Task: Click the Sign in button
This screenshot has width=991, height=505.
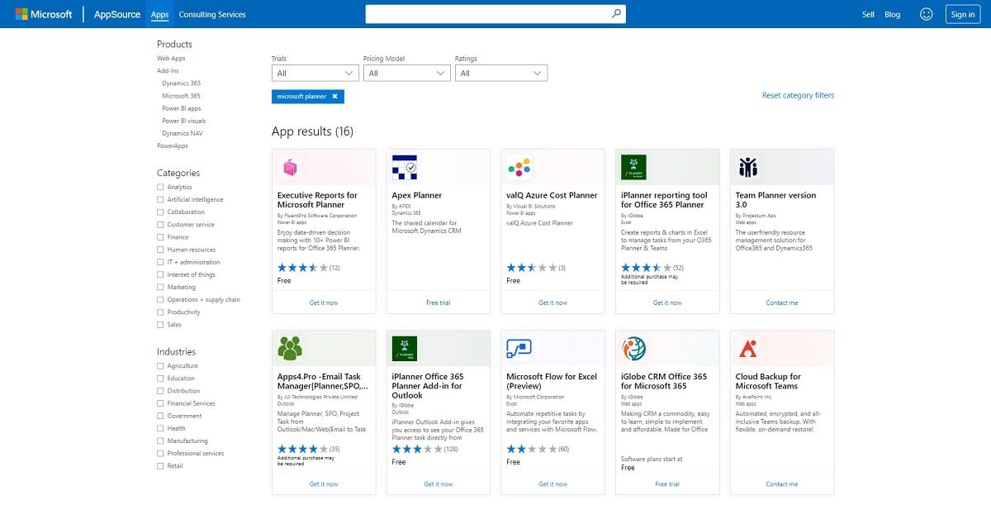Action: point(963,13)
